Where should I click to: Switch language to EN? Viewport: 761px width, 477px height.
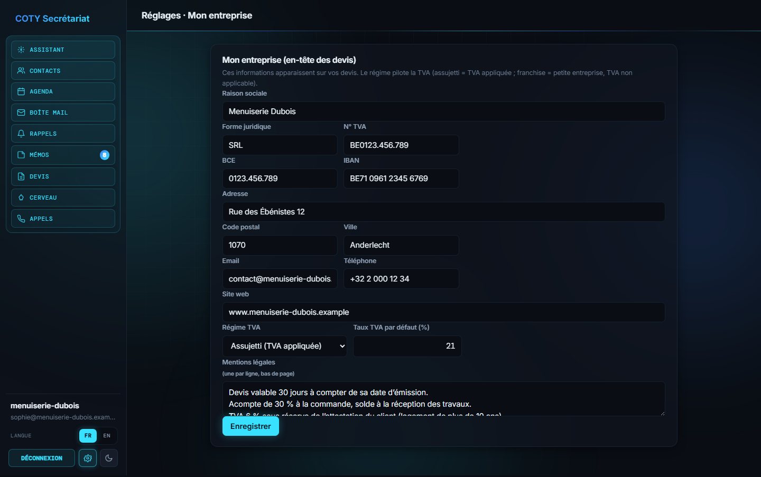click(x=107, y=436)
